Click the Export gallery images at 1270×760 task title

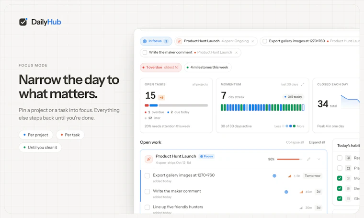[183, 175]
